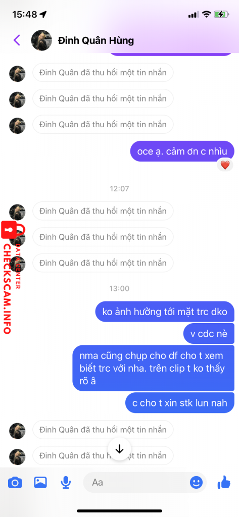
Task: Select the 'v cdc nè' message bubble
Action: 209,333
